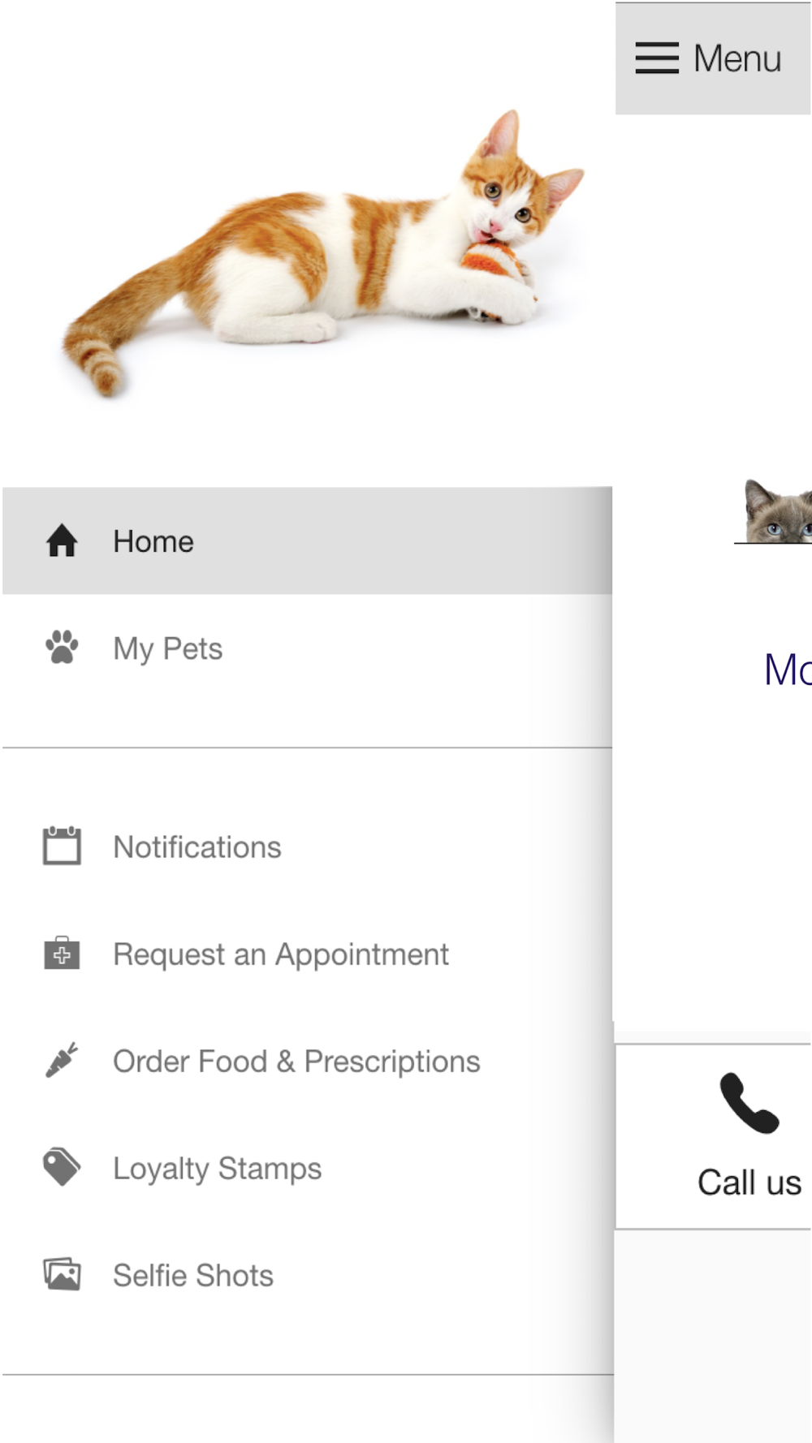Tap the Menu label to close drawer
Viewport: 812px width, 1443px height.
click(737, 58)
